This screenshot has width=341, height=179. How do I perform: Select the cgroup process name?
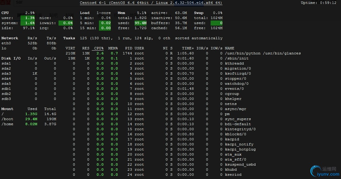click(x=232, y=94)
